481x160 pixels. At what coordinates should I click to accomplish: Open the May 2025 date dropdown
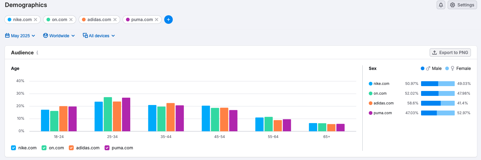(x=20, y=36)
